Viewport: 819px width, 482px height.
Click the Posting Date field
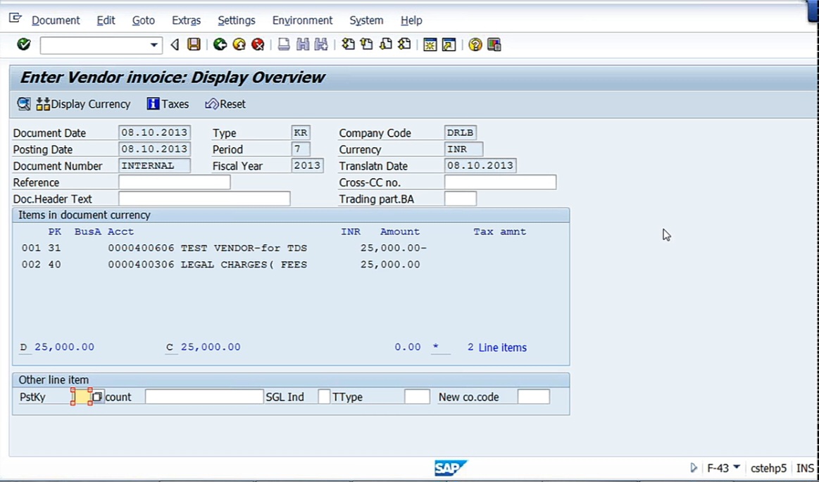[154, 149]
